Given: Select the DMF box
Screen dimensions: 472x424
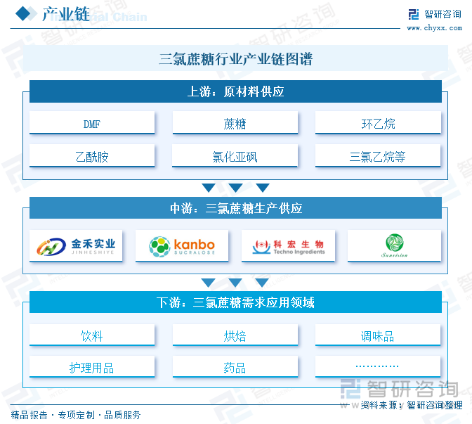Looking at the screenshot, I should 92,123.
